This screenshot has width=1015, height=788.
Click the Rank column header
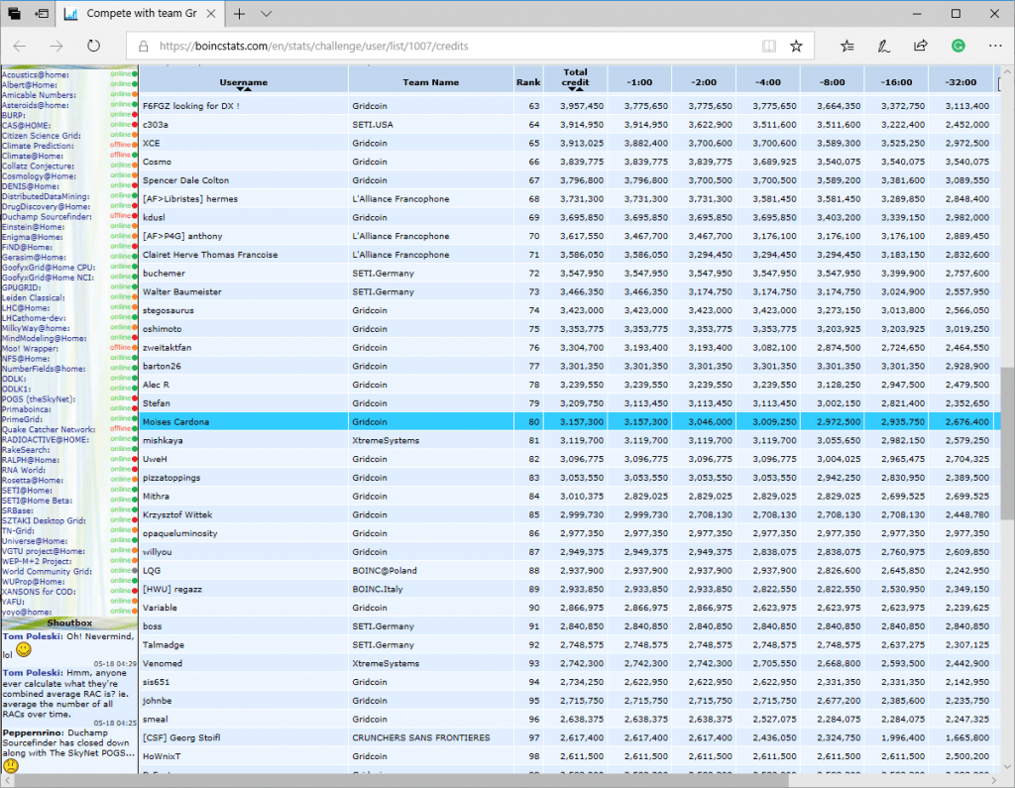click(528, 82)
